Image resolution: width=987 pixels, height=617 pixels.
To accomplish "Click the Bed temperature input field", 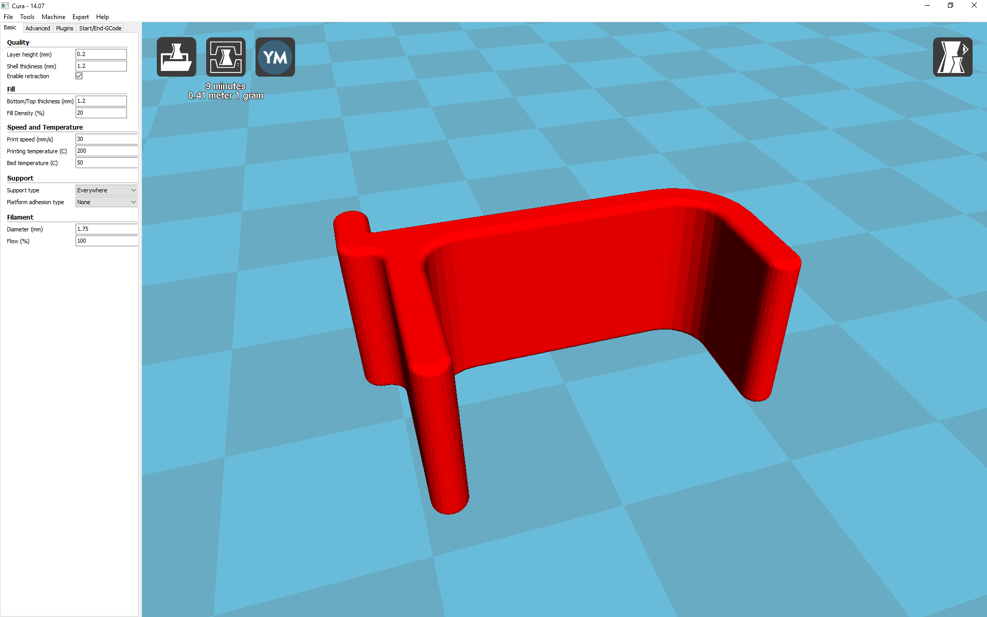I will click(106, 162).
